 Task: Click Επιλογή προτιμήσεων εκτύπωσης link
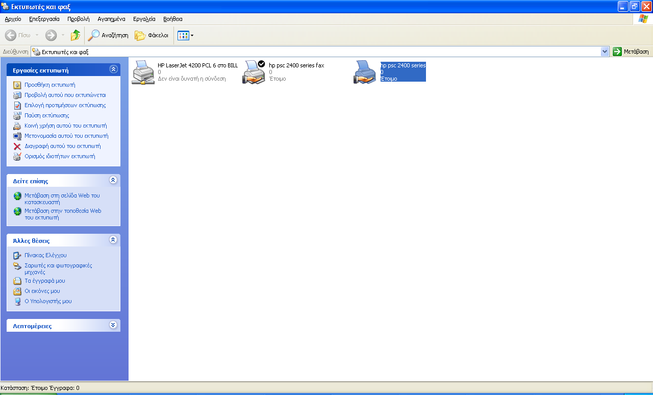(x=65, y=105)
